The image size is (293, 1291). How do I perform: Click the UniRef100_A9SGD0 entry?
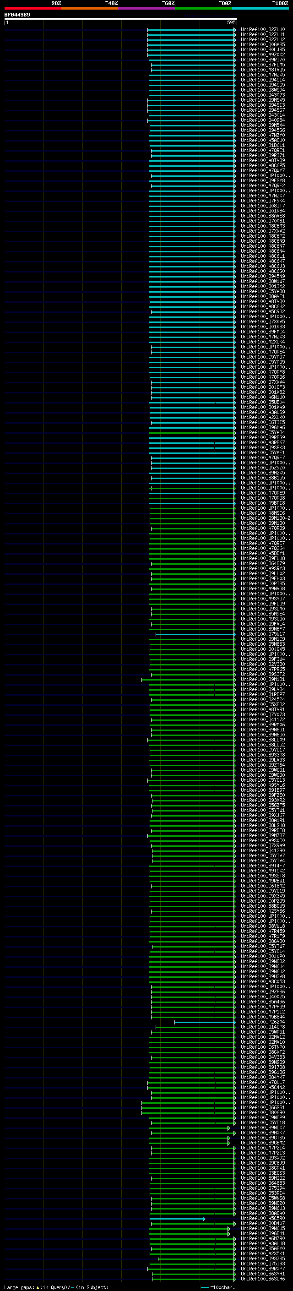pyautogui.click(x=262, y=619)
